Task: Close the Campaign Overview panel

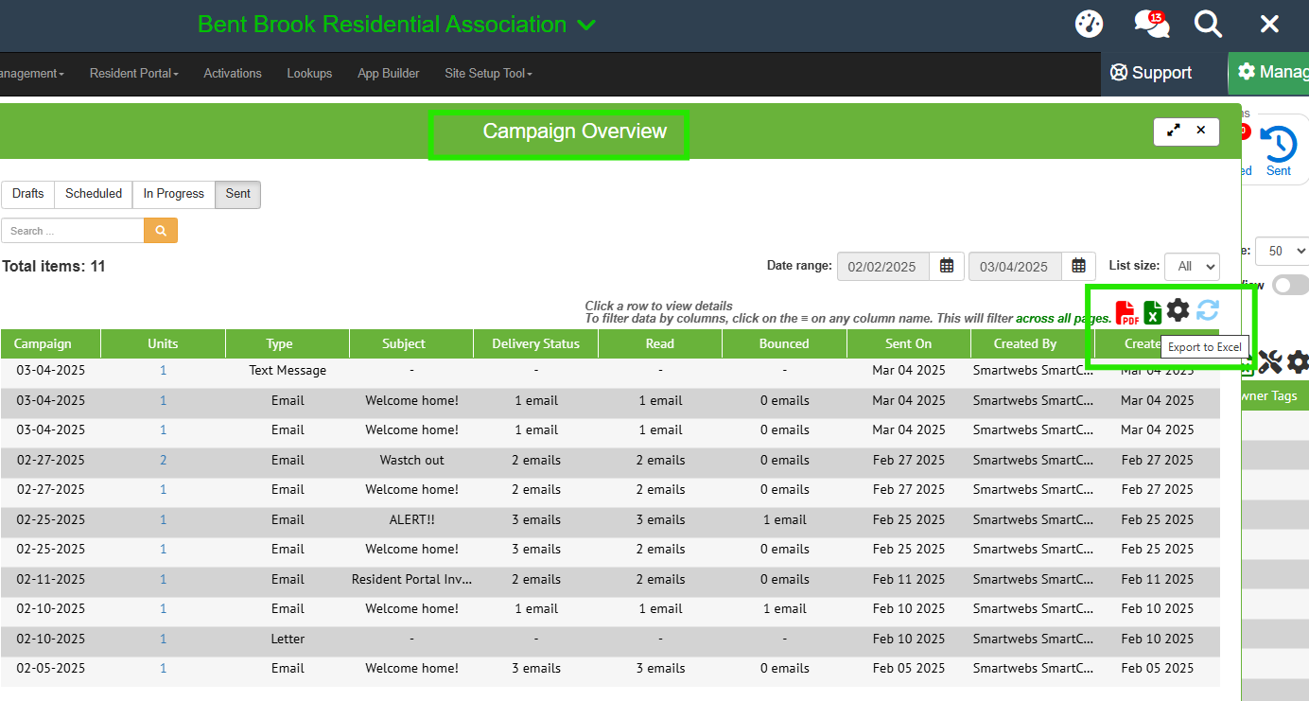Action: [x=1201, y=131]
